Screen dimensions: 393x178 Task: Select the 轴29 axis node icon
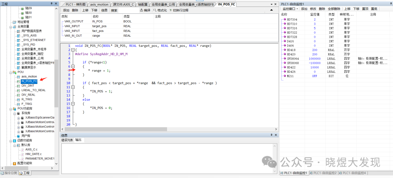point(22,8)
